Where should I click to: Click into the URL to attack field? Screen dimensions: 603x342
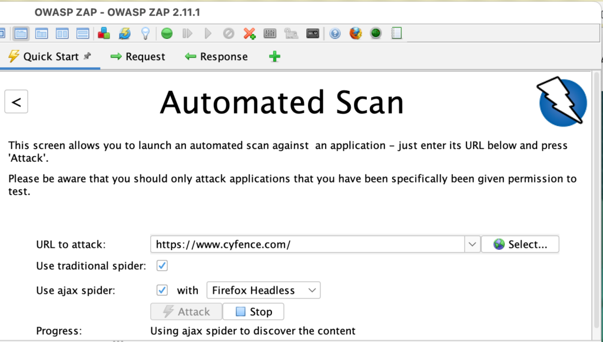[x=307, y=244]
